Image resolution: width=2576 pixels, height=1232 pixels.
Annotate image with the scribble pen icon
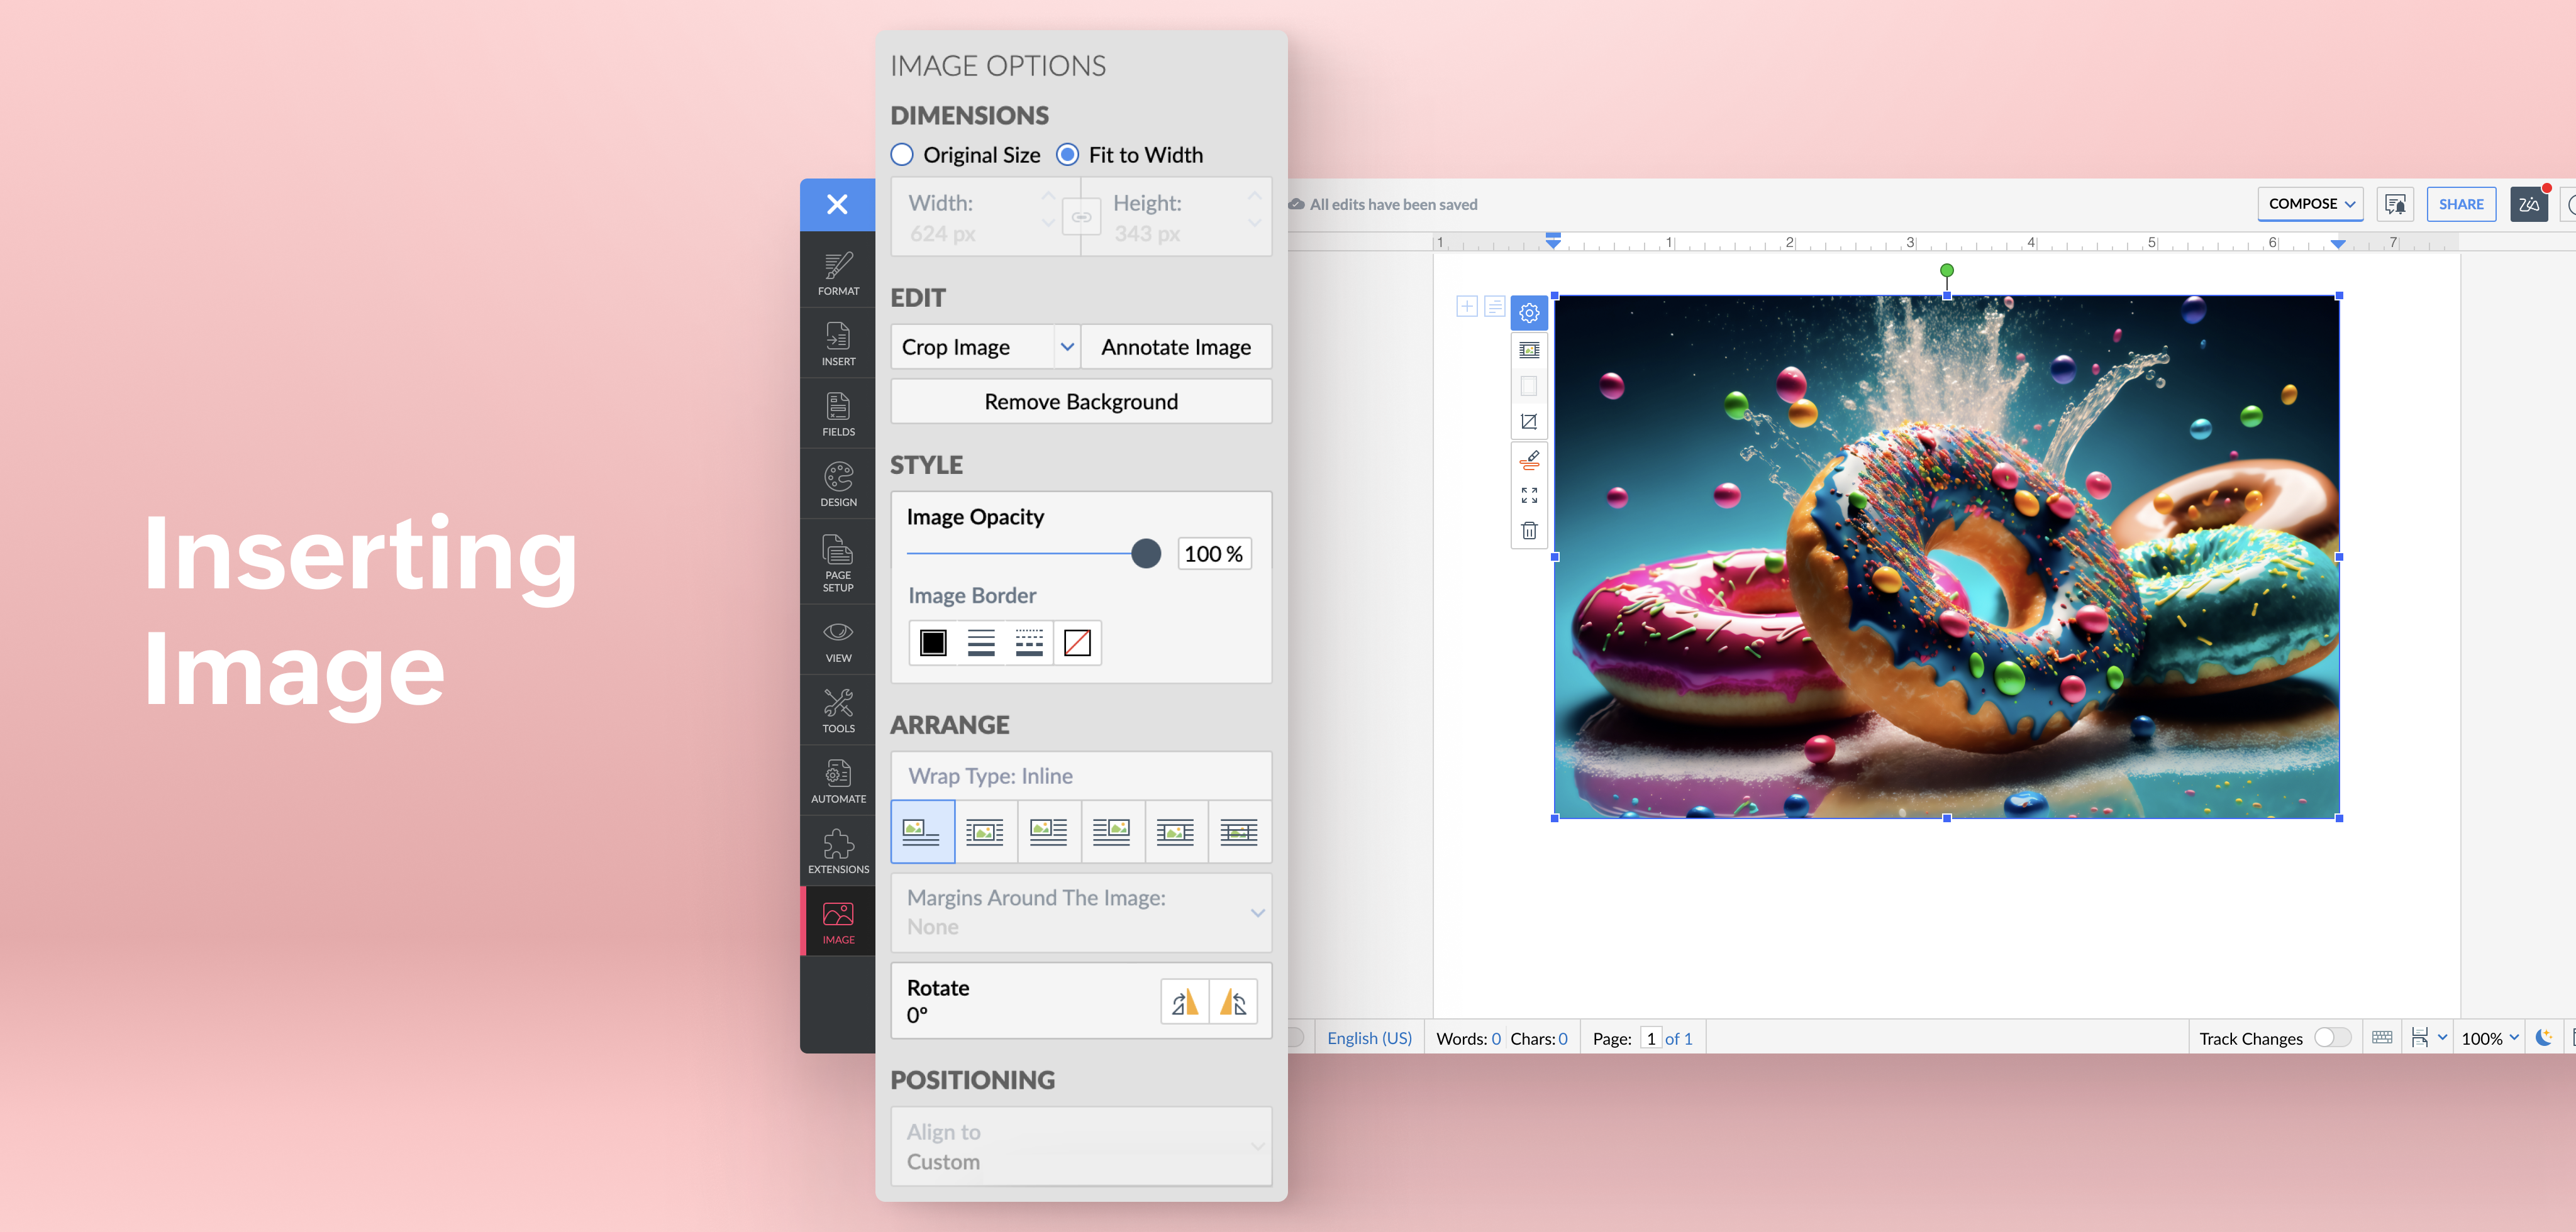coord(1529,459)
